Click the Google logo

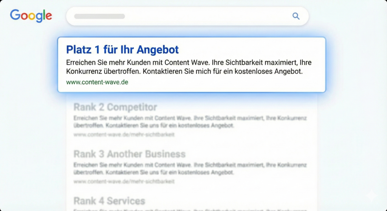(x=31, y=16)
